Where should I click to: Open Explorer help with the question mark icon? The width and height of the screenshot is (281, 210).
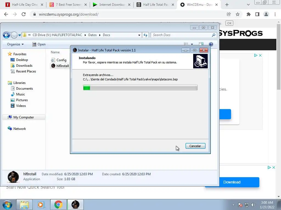tap(211, 44)
